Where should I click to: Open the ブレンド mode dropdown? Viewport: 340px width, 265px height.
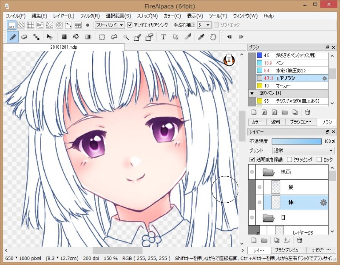click(x=303, y=151)
